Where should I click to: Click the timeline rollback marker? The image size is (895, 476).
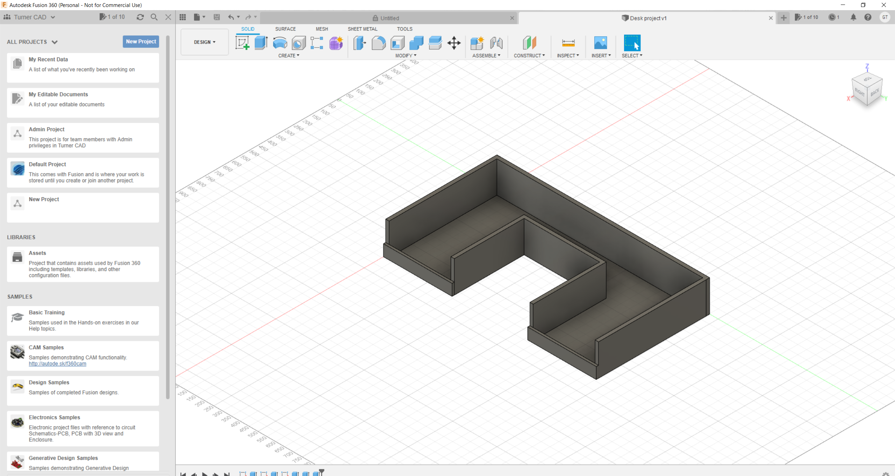tap(322, 472)
